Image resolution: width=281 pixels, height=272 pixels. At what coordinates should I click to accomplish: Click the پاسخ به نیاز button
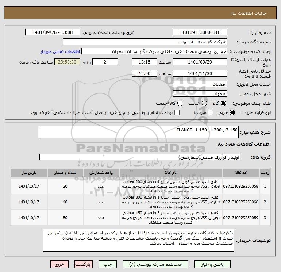coord(212,264)
